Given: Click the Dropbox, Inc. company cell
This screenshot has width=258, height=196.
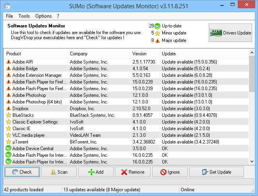Looking at the screenshot, I should [x=82, y=109].
